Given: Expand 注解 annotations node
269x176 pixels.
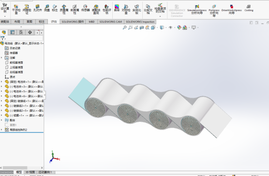Looking at the screenshot, I should tap(1, 58).
